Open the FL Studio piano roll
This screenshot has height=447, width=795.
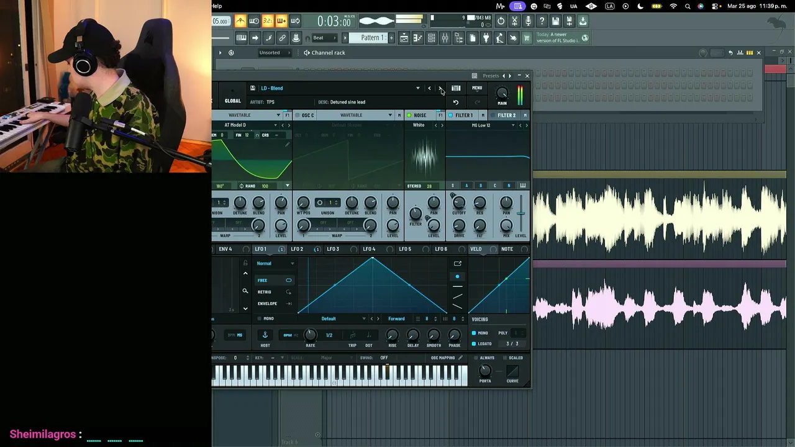417,38
